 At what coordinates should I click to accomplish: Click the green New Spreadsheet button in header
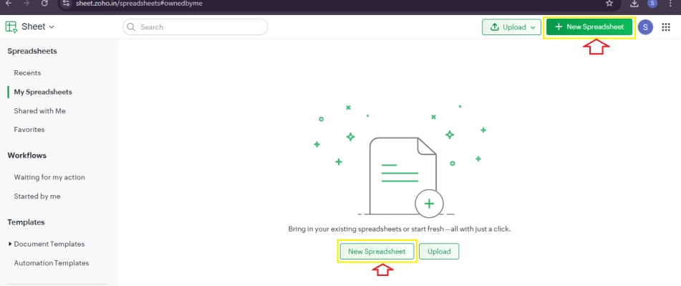pyautogui.click(x=589, y=27)
